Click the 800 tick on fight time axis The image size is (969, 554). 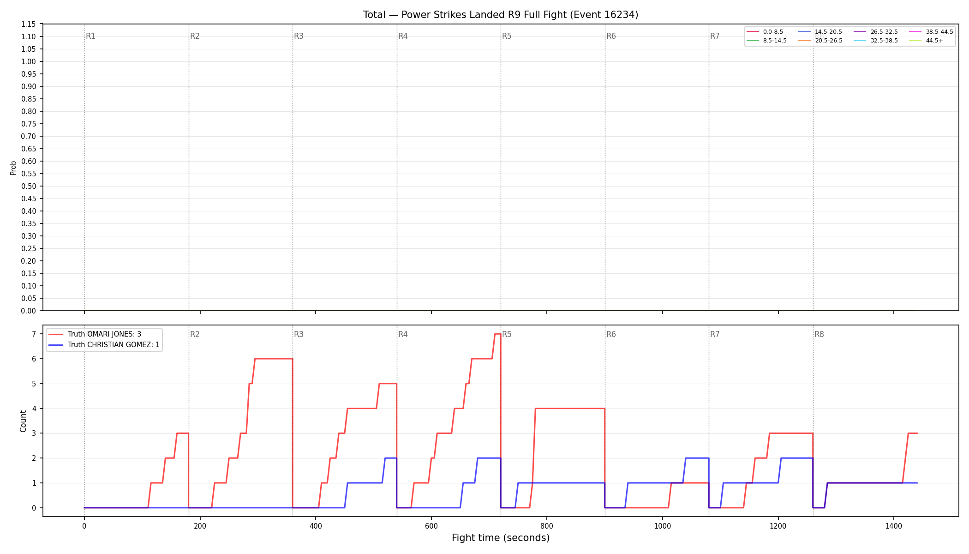click(547, 525)
